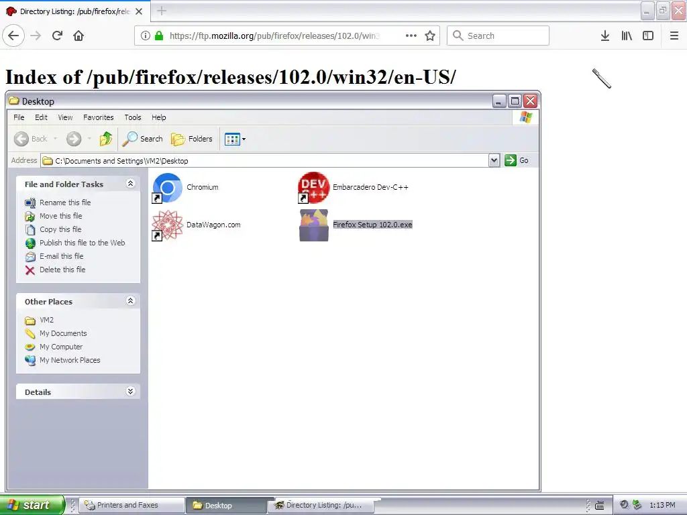Click E-mail this file
Viewport: 687px width, 515px height.
pos(61,256)
